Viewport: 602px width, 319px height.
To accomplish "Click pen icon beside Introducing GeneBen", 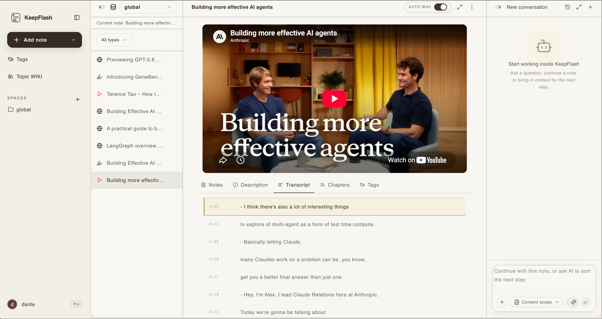I will click(100, 77).
